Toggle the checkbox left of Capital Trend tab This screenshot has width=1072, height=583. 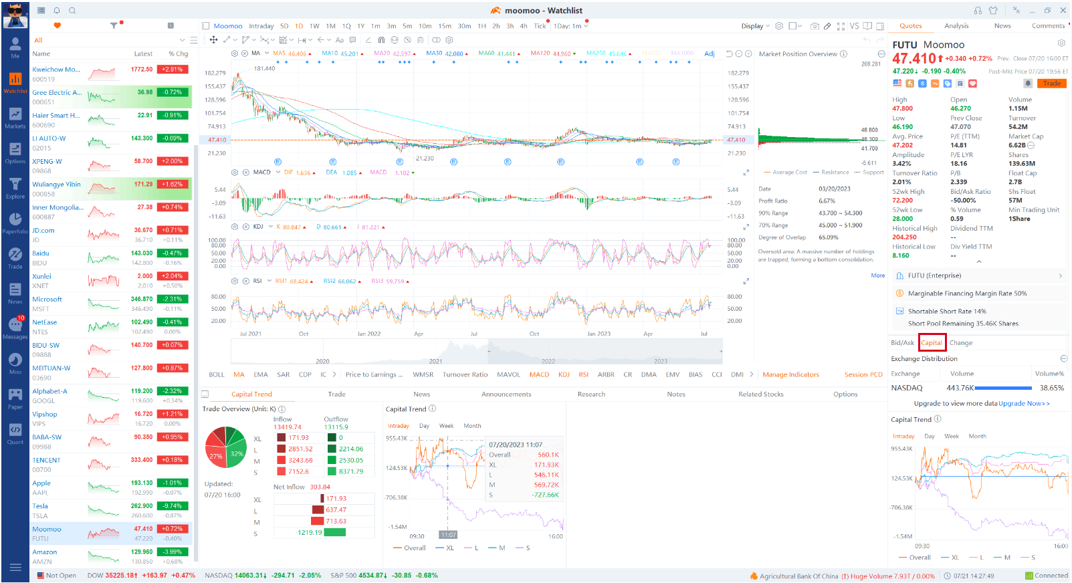point(205,394)
